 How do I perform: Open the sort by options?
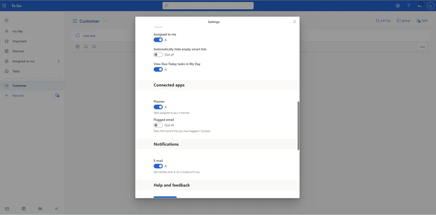coord(383,21)
